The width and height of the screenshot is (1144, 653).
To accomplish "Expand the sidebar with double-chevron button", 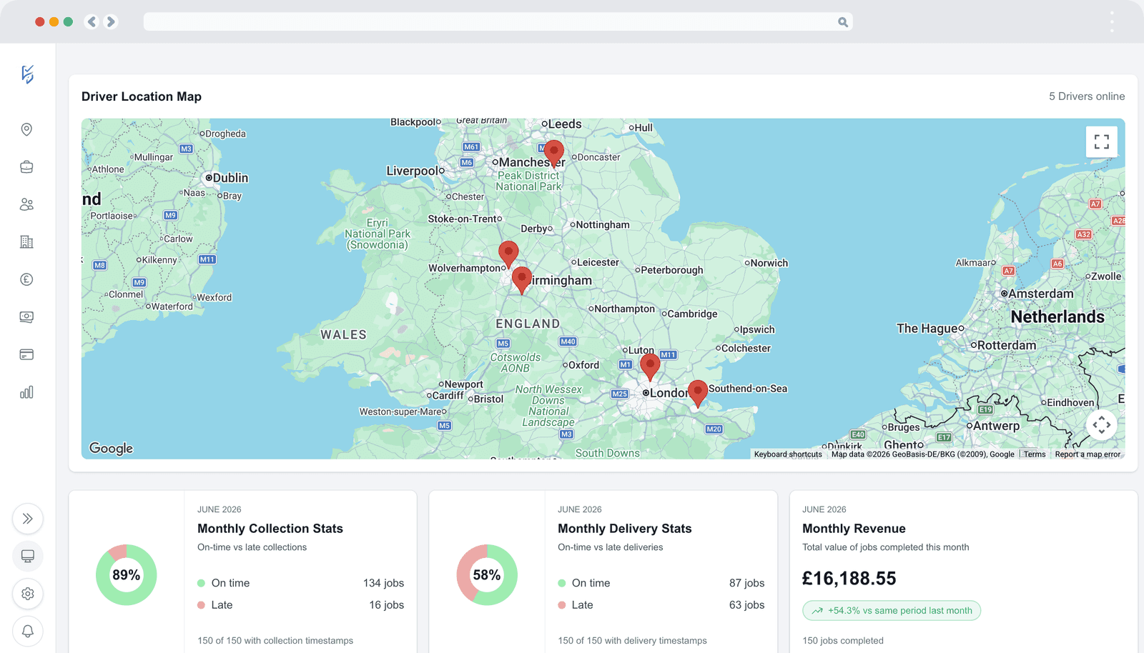I will 28,519.
